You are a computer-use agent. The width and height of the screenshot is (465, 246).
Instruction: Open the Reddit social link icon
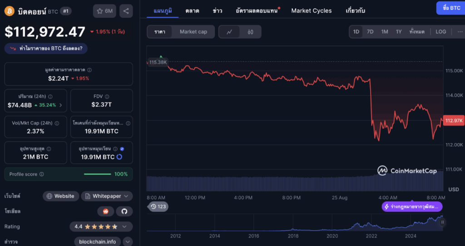105,211
